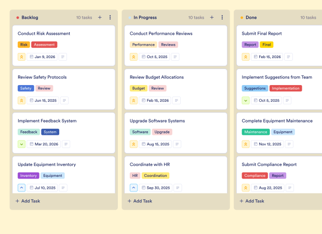Screen dimensions: 322x234
Task: Expand priority chevron on Implement Suggestions from Team
Action: 246,100
